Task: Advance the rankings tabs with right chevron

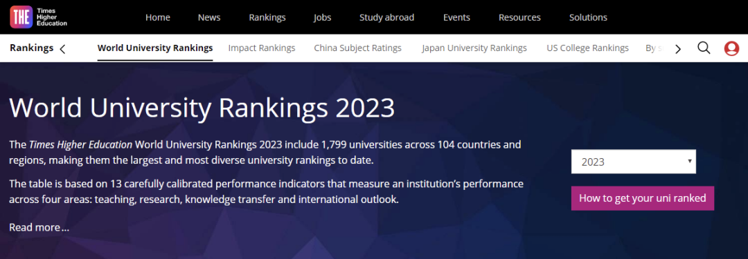Action: 678,48
